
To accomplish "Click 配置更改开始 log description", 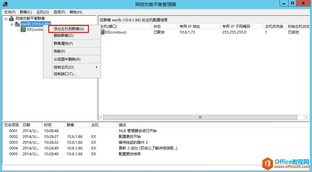I will tap(129, 137).
